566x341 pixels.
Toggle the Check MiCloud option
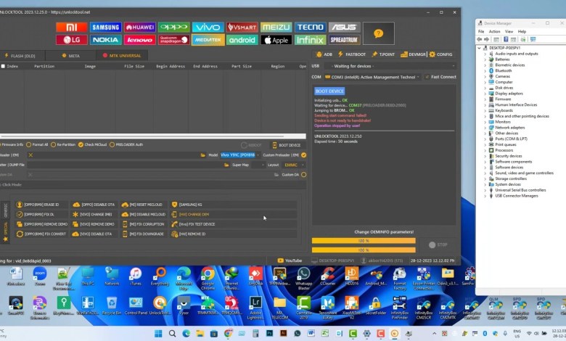[x=92, y=144]
